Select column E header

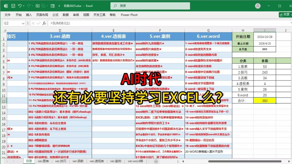[113, 30]
